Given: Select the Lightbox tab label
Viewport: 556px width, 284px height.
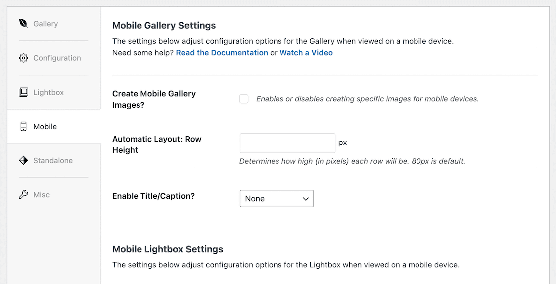Looking at the screenshot, I should 49,92.
